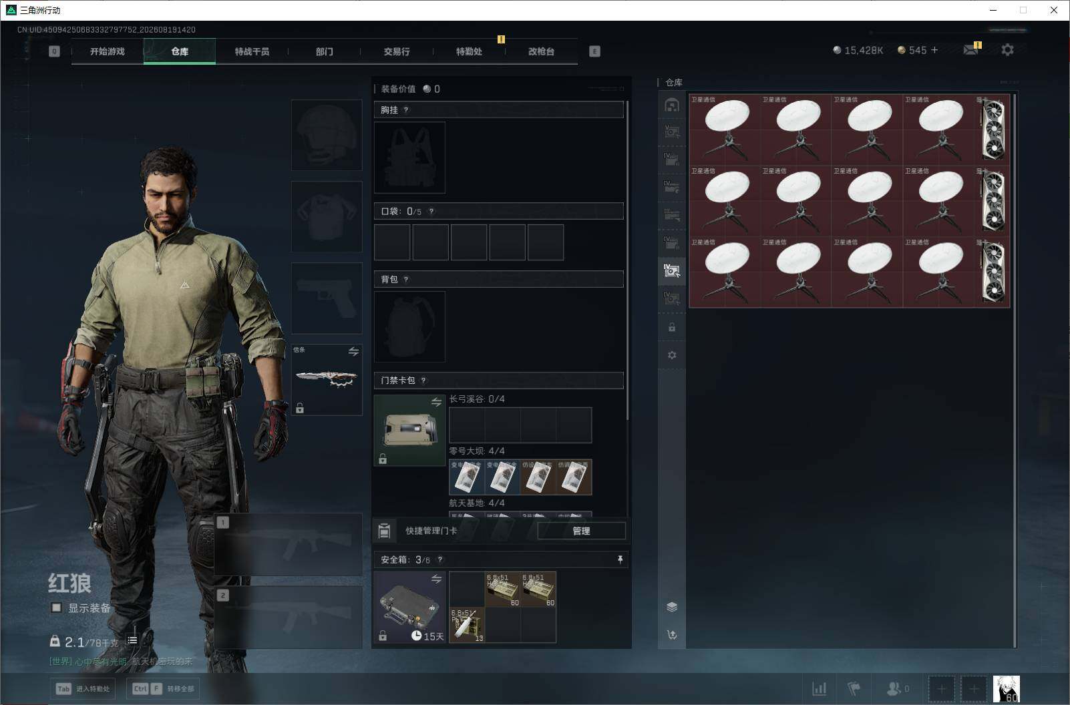1070x705 pixels.
Task: Click the locked slot icon in warehouse sidebar
Action: pyautogui.click(x=672, y=327)
